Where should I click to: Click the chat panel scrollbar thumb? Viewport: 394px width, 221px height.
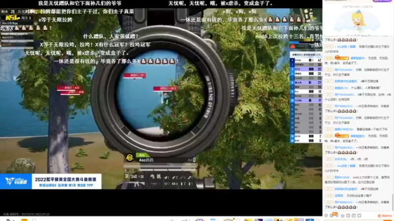[x=392, y=202]
